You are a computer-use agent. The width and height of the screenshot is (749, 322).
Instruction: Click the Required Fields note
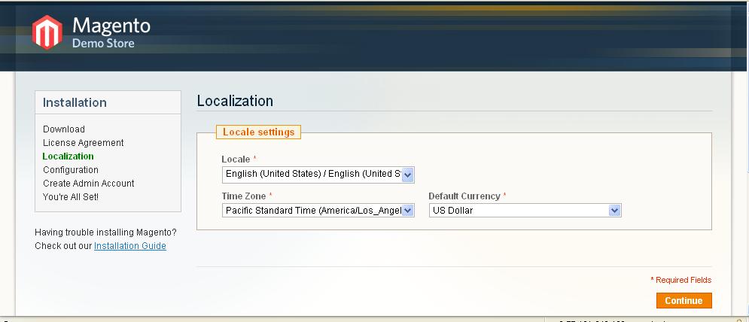[x=680, y=280]
